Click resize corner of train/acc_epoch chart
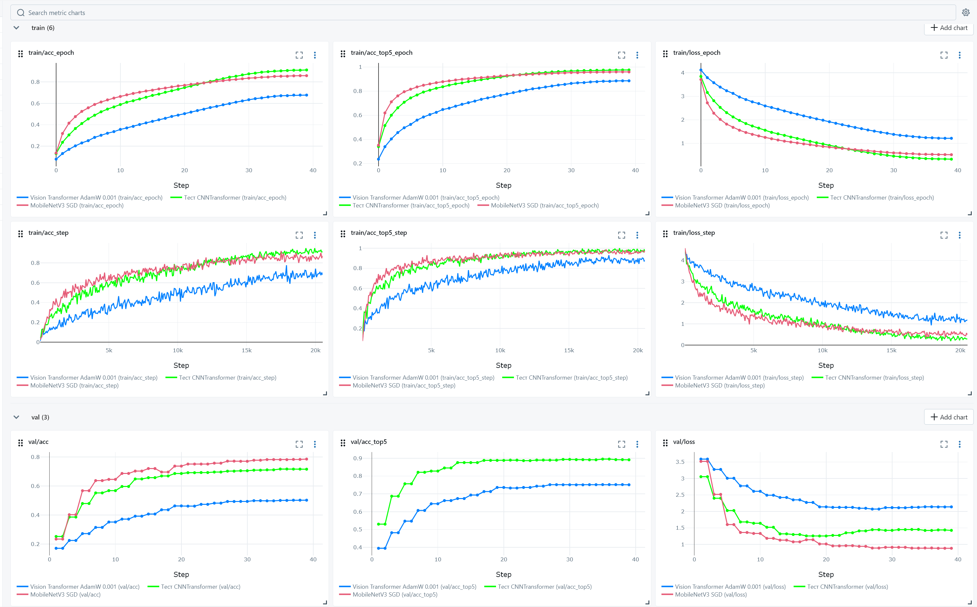The height and width of the screenshot is (607, 977). coord(325,214)
